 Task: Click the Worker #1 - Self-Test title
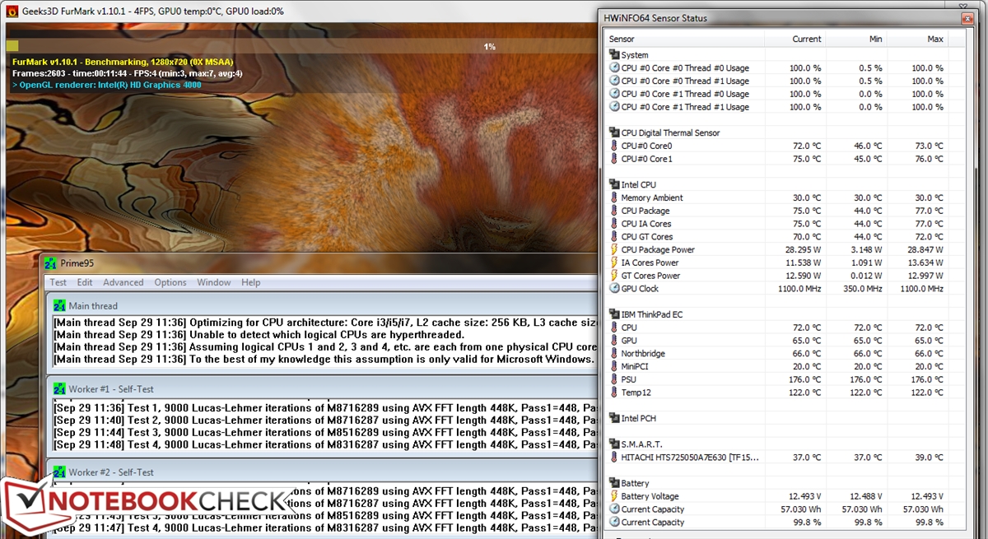111,389
